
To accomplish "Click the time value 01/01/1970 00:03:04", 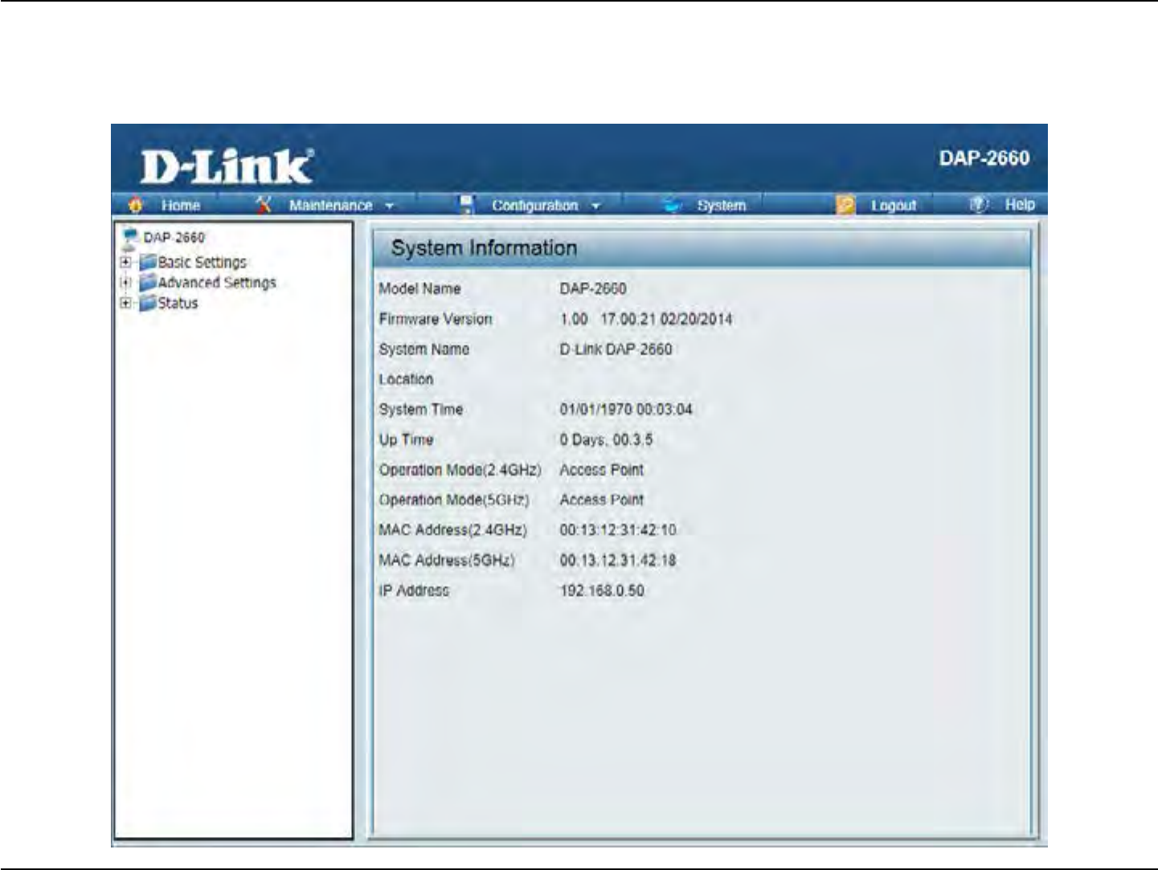I will tap(626, 410).
